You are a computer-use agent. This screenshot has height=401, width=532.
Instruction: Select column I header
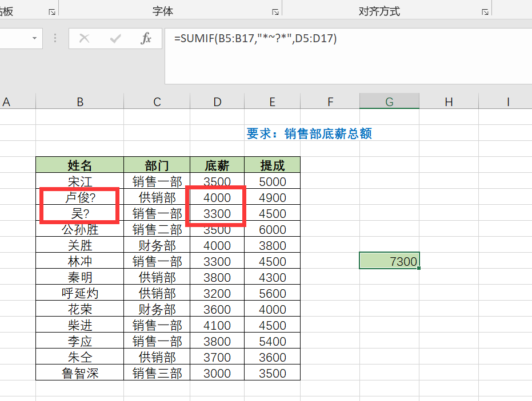(x=505, y=102)
